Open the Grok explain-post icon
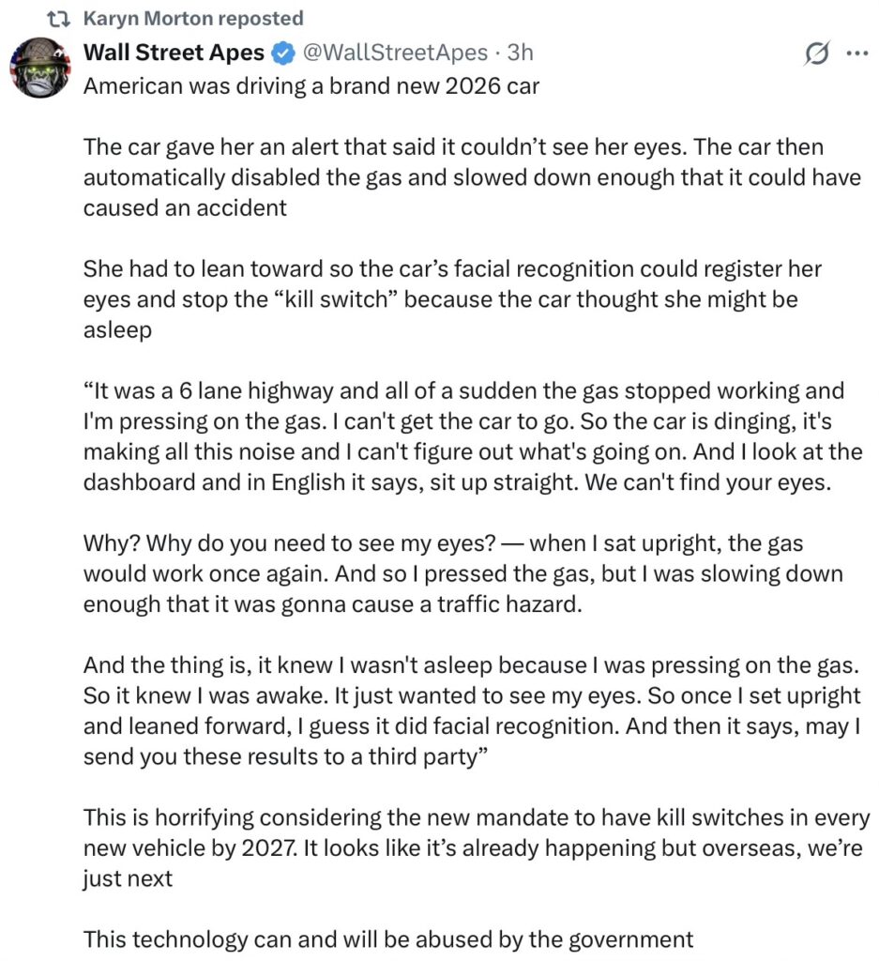 point(816,53)
